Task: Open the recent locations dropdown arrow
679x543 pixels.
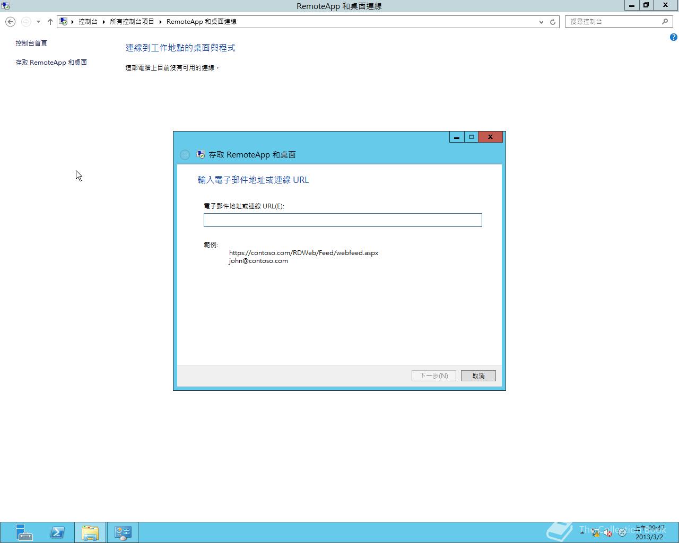Action: pyautogui.click(x=38, y=22)
